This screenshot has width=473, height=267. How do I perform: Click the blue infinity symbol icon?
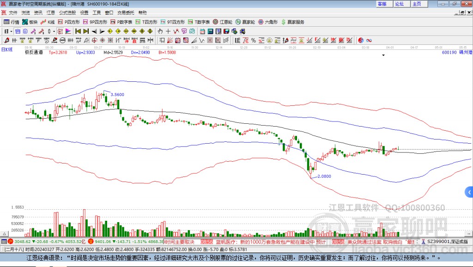(369, 40)
